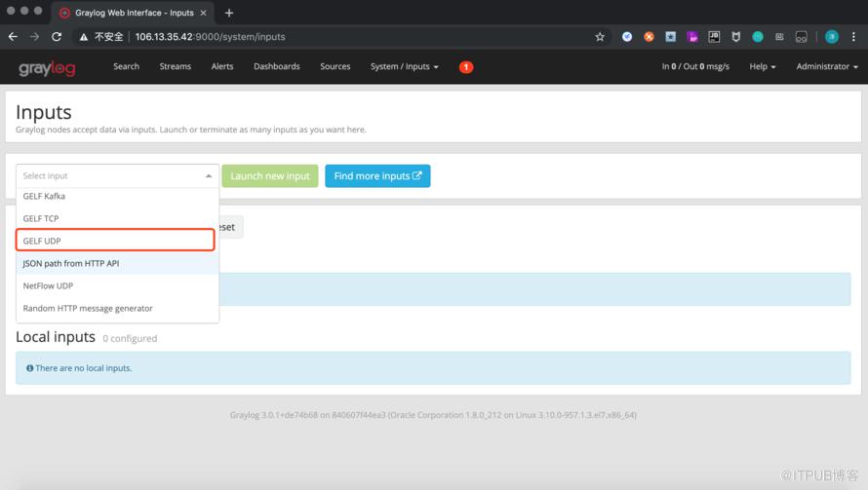Click Find more inputs button
This screenshot has width=868, height=490.
coord(377,176)
